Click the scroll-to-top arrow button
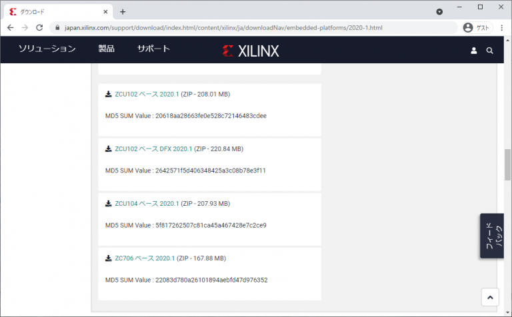The image size is (512, 317). pos(490,298)
